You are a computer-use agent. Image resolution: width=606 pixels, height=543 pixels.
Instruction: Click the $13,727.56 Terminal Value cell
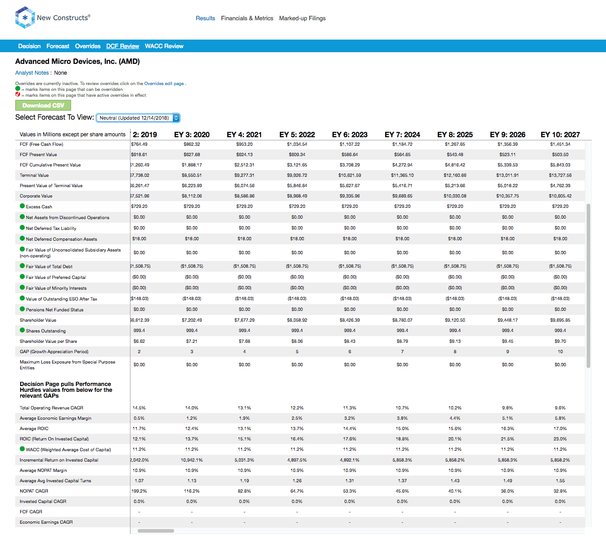pyautogui.click(x=560, y=175)
